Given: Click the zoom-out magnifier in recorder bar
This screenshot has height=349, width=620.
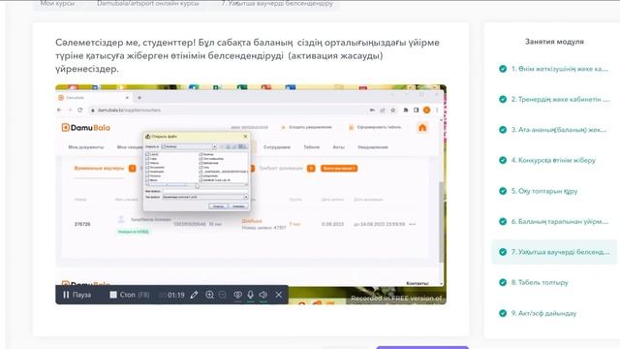Looking at the screenshot, I should pos(223,295).
